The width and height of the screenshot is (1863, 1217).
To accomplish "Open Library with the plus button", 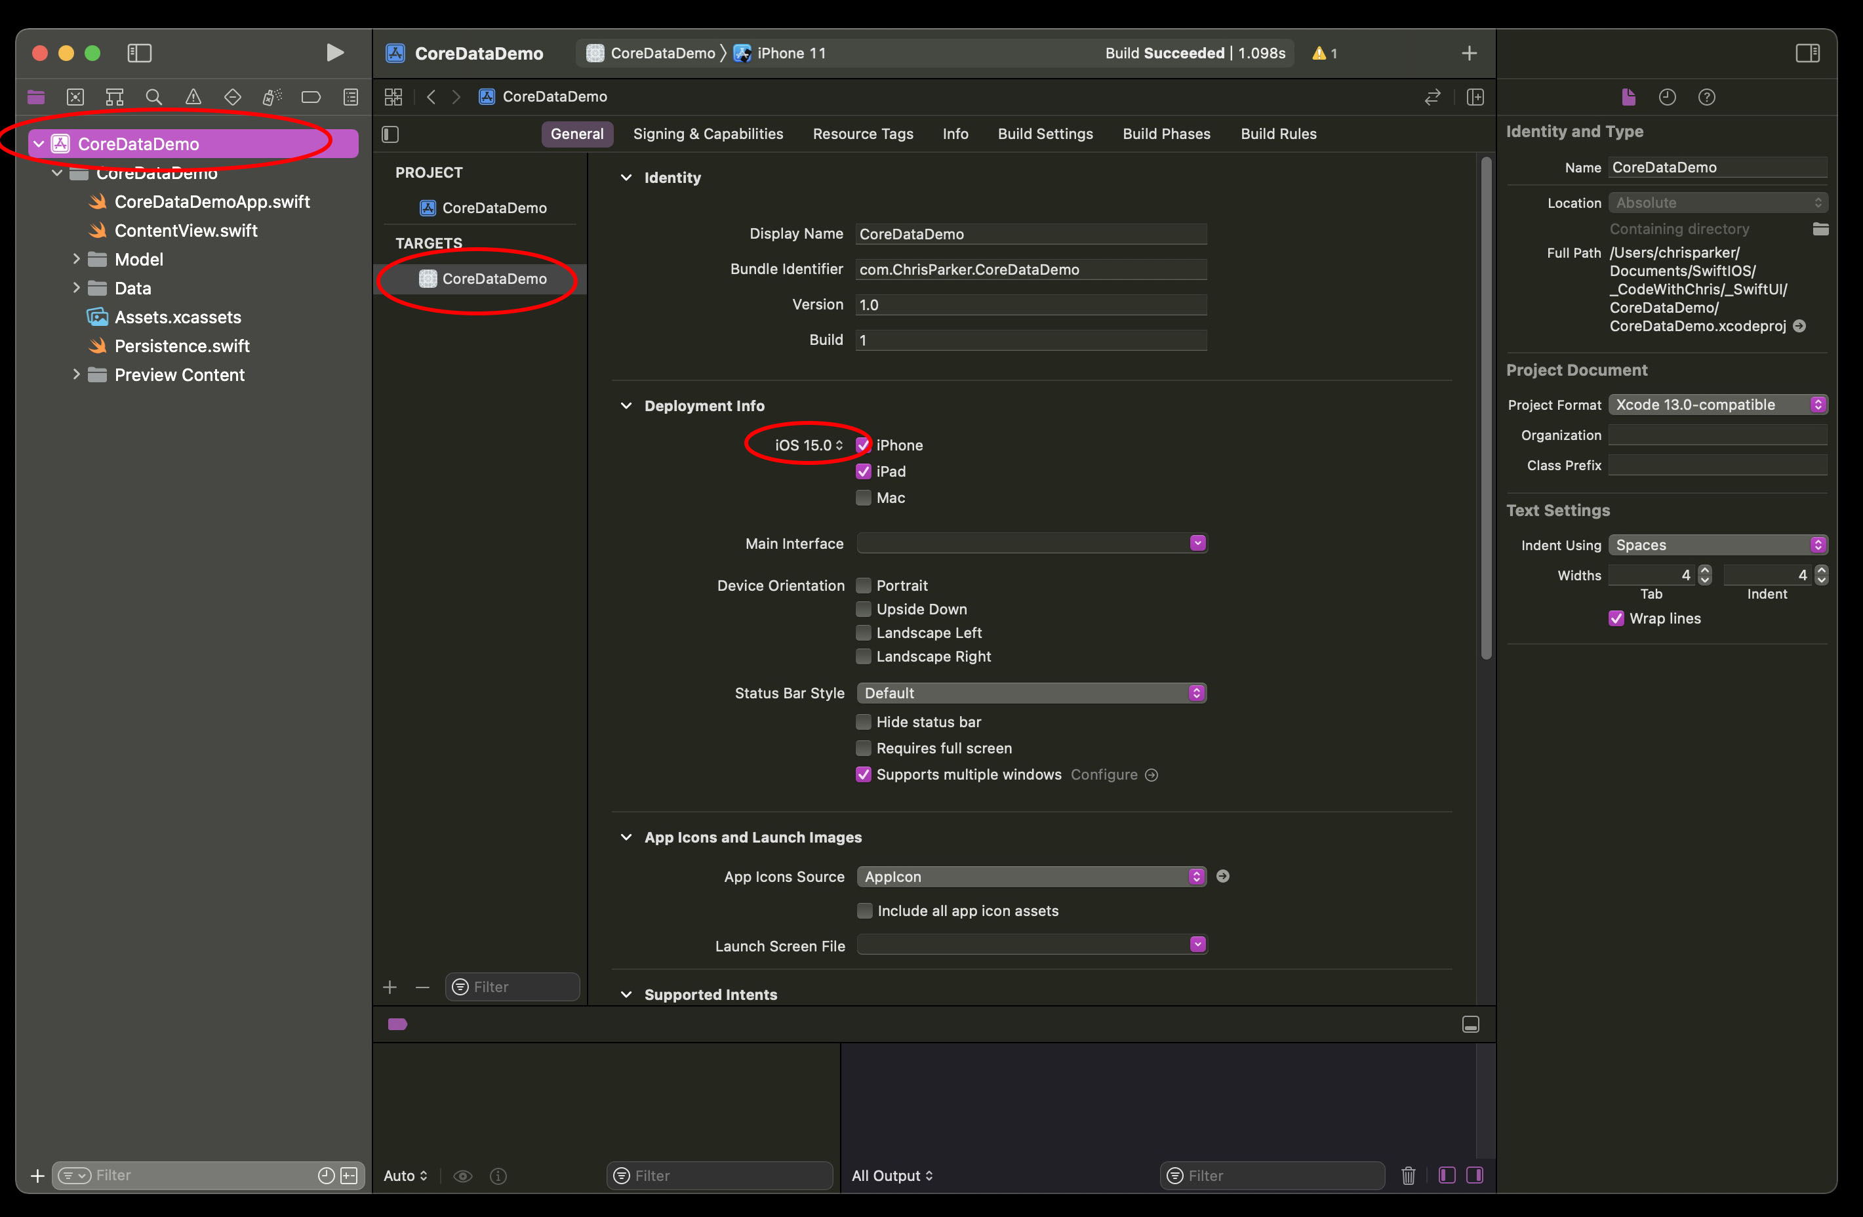I will tap(1470, 53).
